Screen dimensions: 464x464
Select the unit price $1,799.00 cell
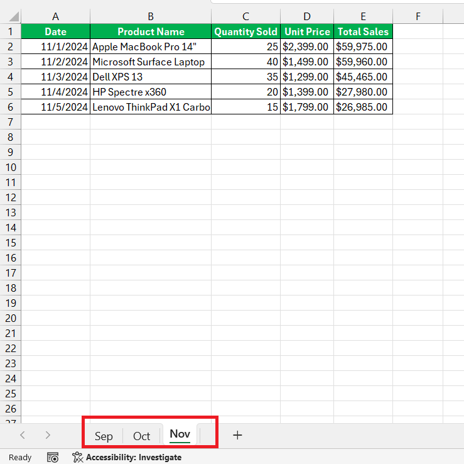tap(307, 107)
